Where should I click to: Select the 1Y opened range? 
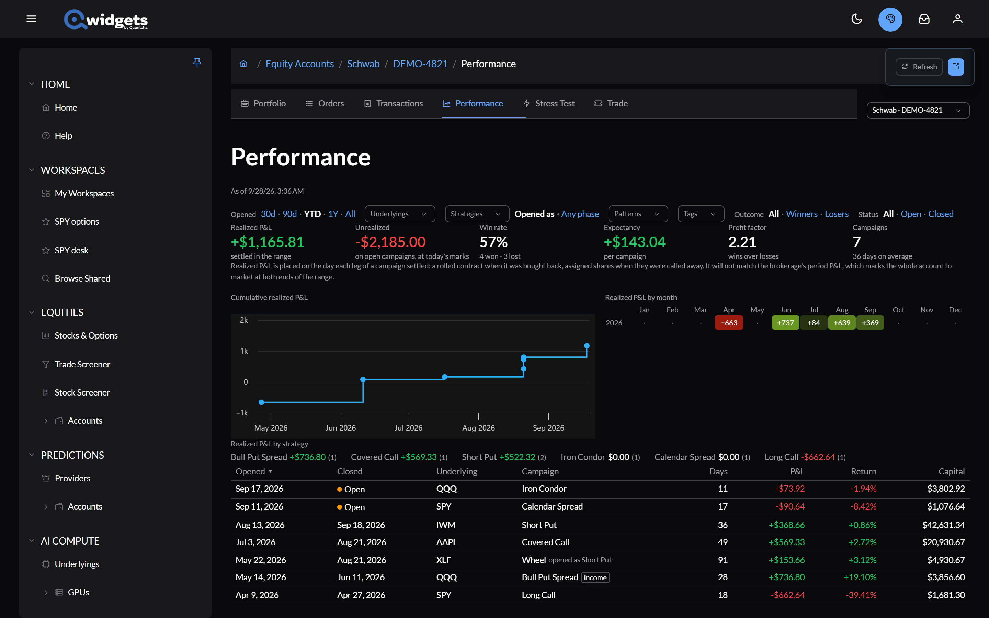pyautogui.click(x=333, y=214)
